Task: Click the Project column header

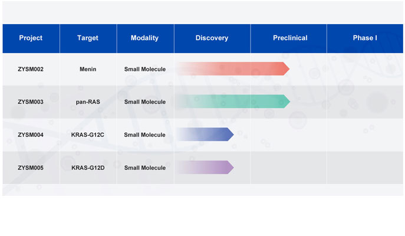Action: pos(31,38)
